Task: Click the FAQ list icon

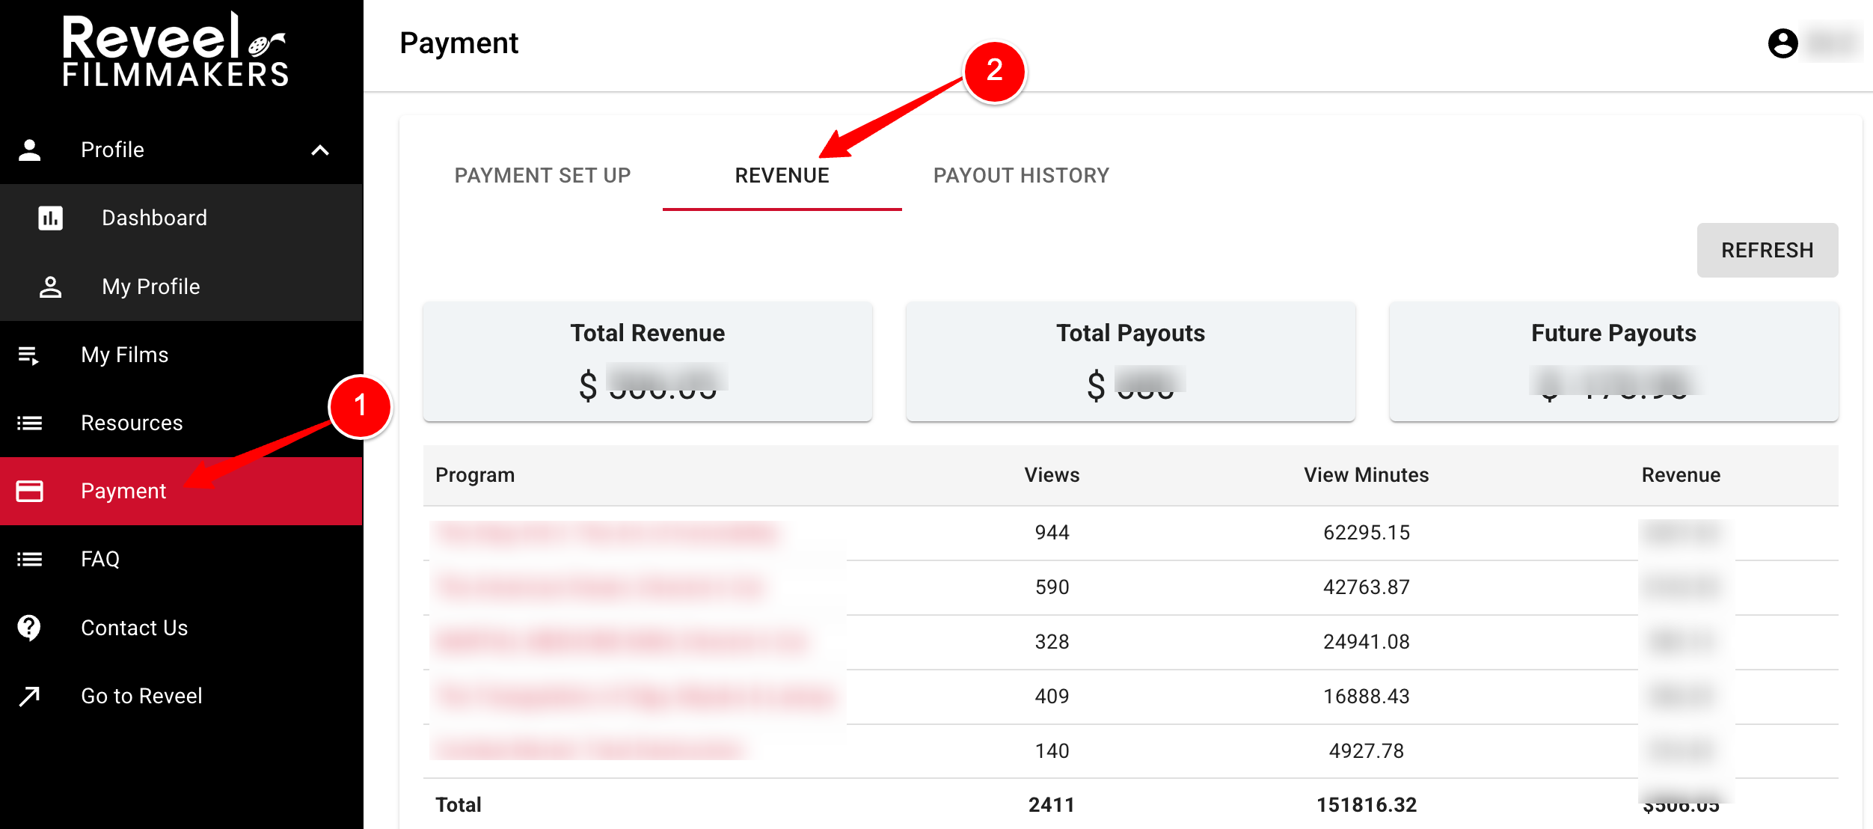Action: pos(29,560)
